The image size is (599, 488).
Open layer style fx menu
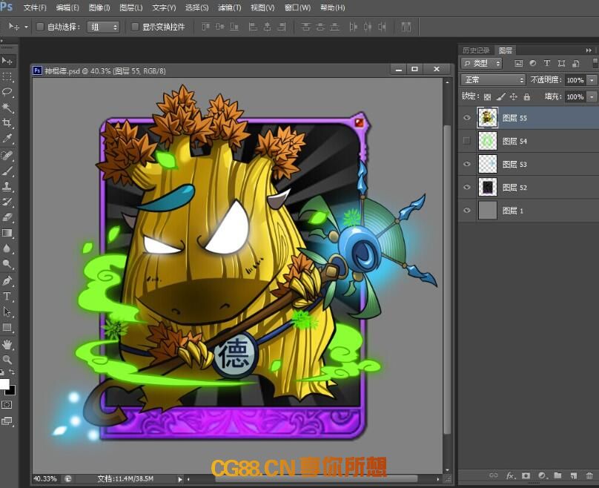pyautogui.click(x=510, y=475)
